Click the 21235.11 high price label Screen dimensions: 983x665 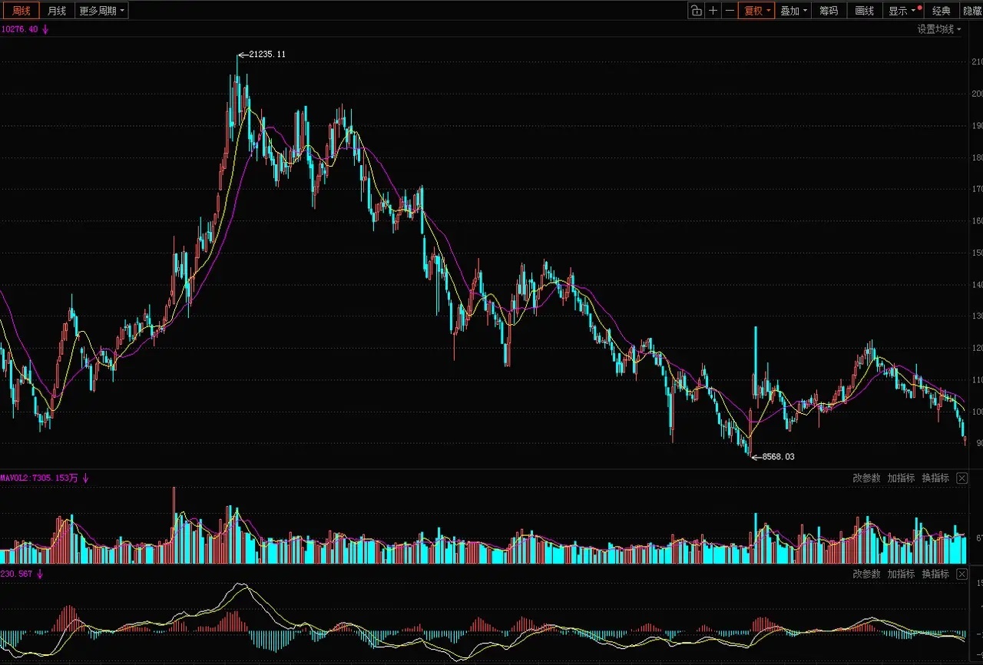coord(267,55)
